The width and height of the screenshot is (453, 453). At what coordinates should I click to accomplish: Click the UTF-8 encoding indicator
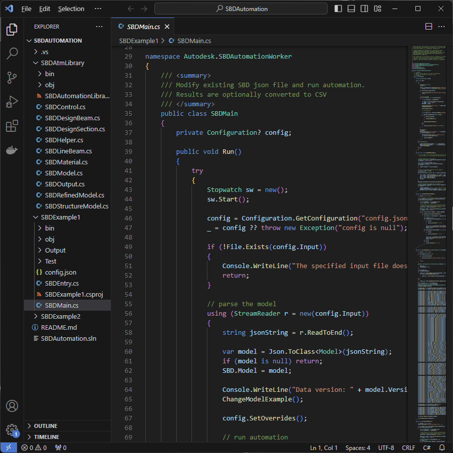pyautogui.click(x=386, y=447)
